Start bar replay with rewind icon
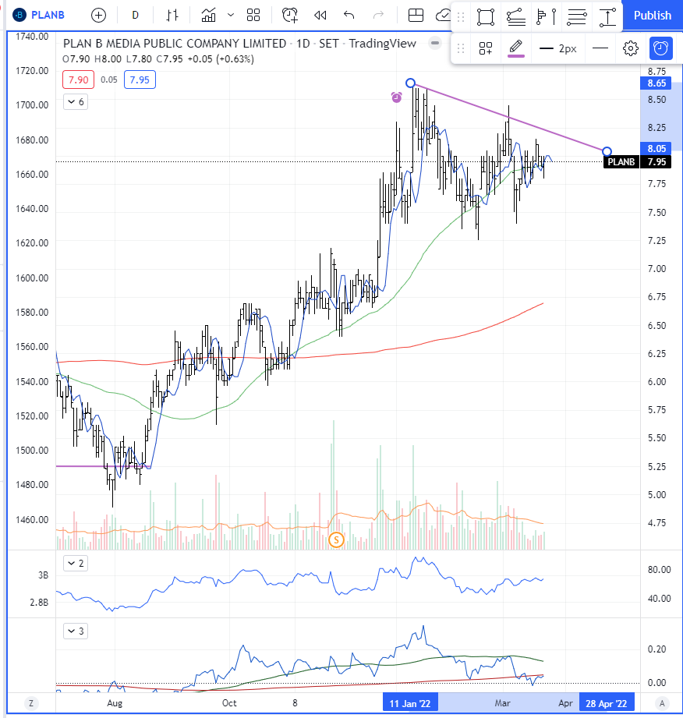Image resolution: width=683 pixels, height=718 pixels. coord(320,16)
